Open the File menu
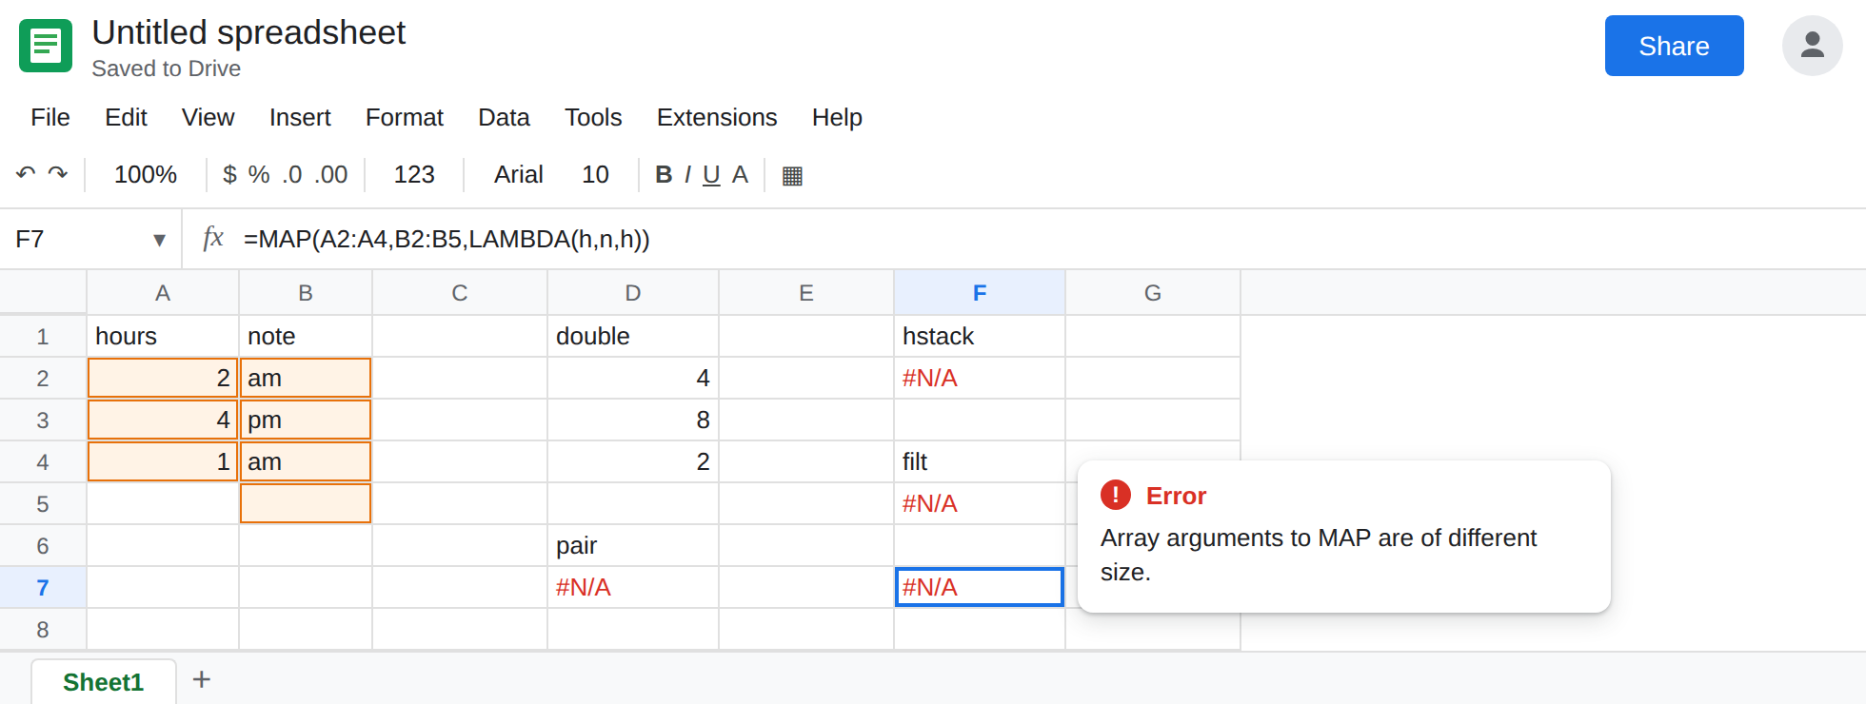 [x=50, y=117]
